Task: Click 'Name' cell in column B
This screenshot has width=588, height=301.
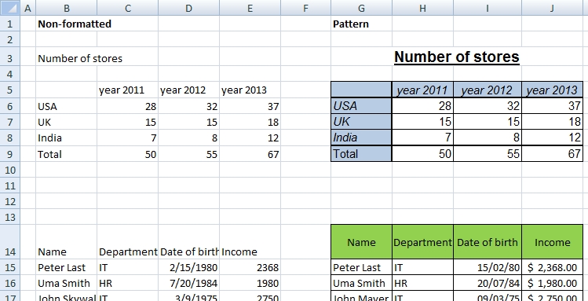Action: click(x=67, y=242)
